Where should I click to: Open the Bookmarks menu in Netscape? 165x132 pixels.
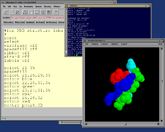(x=29, y=6)
